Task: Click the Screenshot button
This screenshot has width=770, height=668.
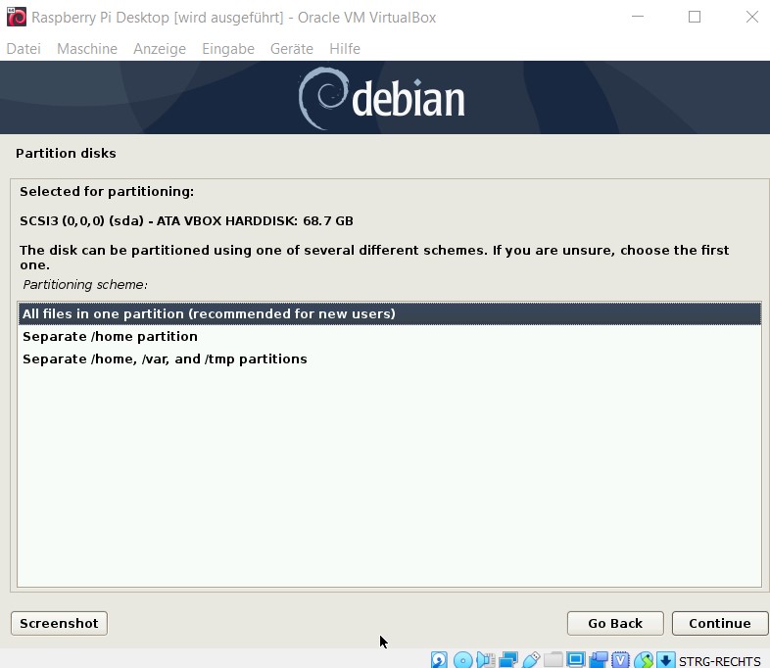Action: [x=59, y=623]
